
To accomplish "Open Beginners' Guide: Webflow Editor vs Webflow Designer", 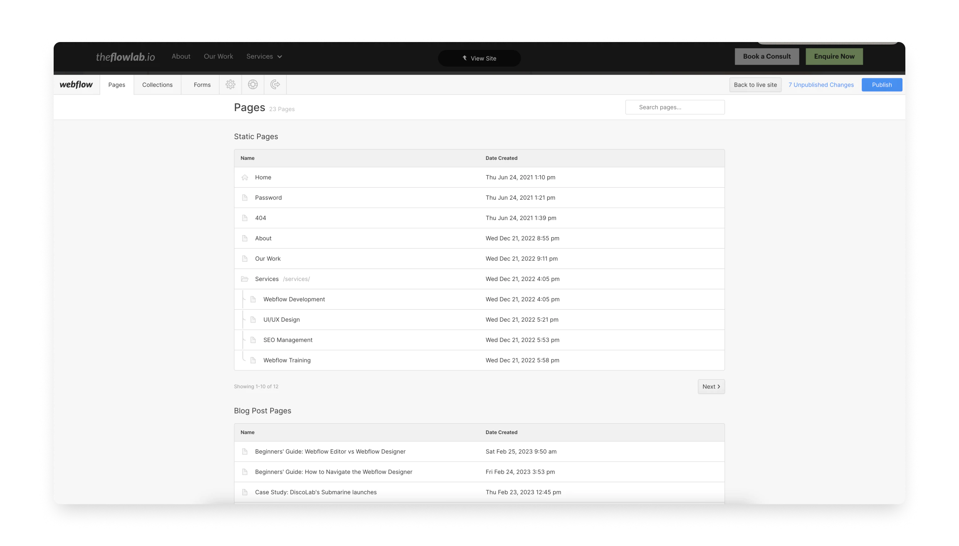I will [x=479, y=452].
